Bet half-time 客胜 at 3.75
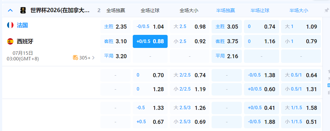Viewport: 330px width, 131px height. [227, 41]
